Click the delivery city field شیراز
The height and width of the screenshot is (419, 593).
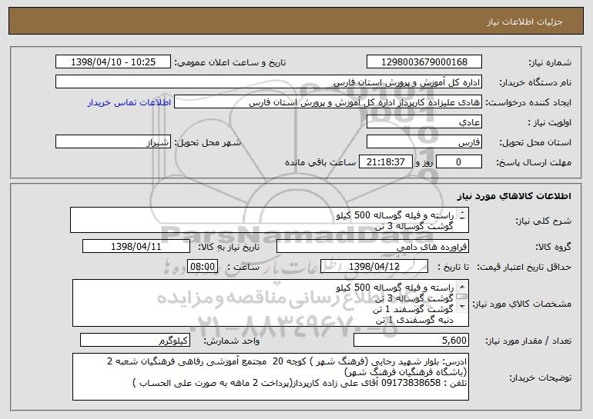(113, 142)
